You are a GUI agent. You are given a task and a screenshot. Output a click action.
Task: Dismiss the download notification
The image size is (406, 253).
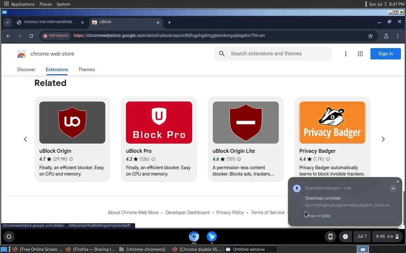point(398,182)
